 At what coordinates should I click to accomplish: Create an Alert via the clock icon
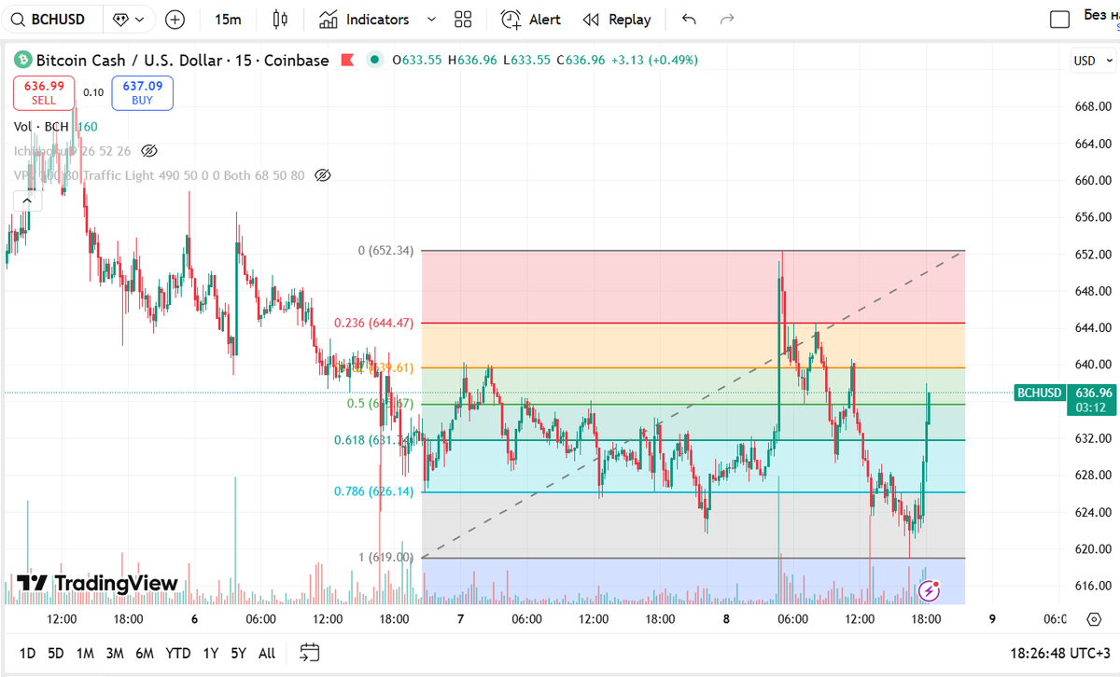510,19
